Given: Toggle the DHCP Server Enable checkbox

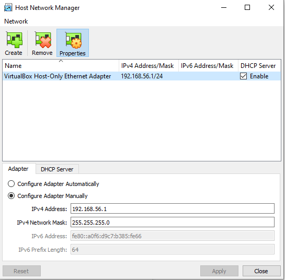Looking at the screenshot, I should click(x=243, y=76).
